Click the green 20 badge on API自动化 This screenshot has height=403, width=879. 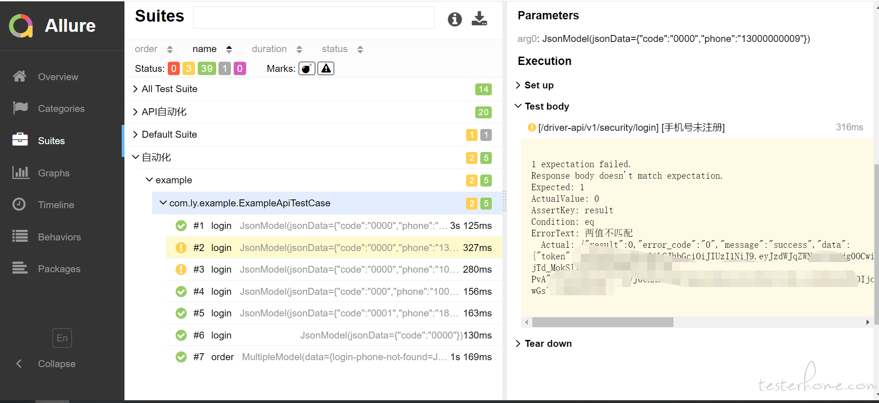(x=483, y=112)
